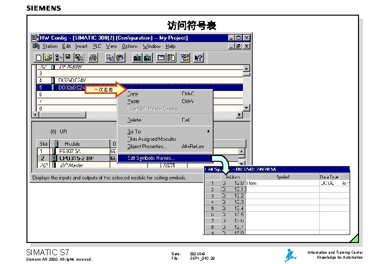382x264 pixels.
Task: Click the New station toolbar icon
Action: (x=39, y=58)
